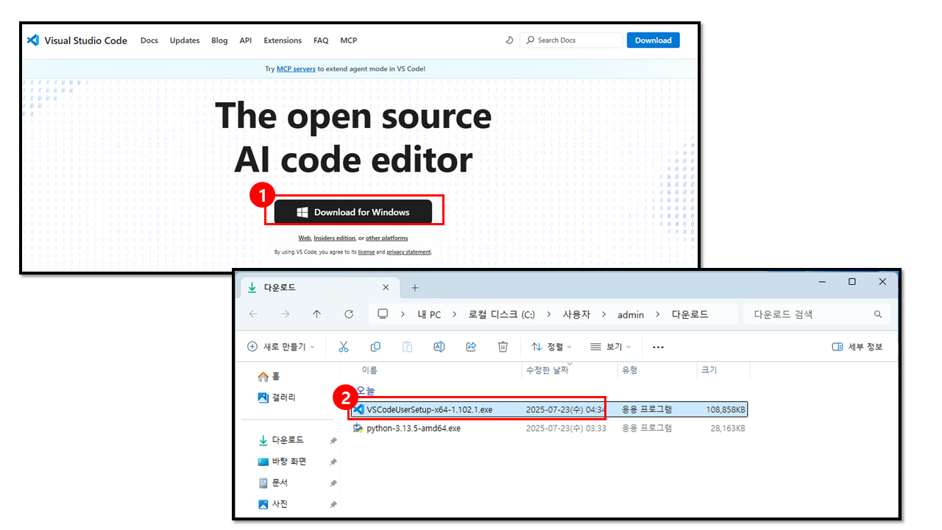Open the FAQ navigation item
This screenshot has width=942, height=530.
coord(321,40)
